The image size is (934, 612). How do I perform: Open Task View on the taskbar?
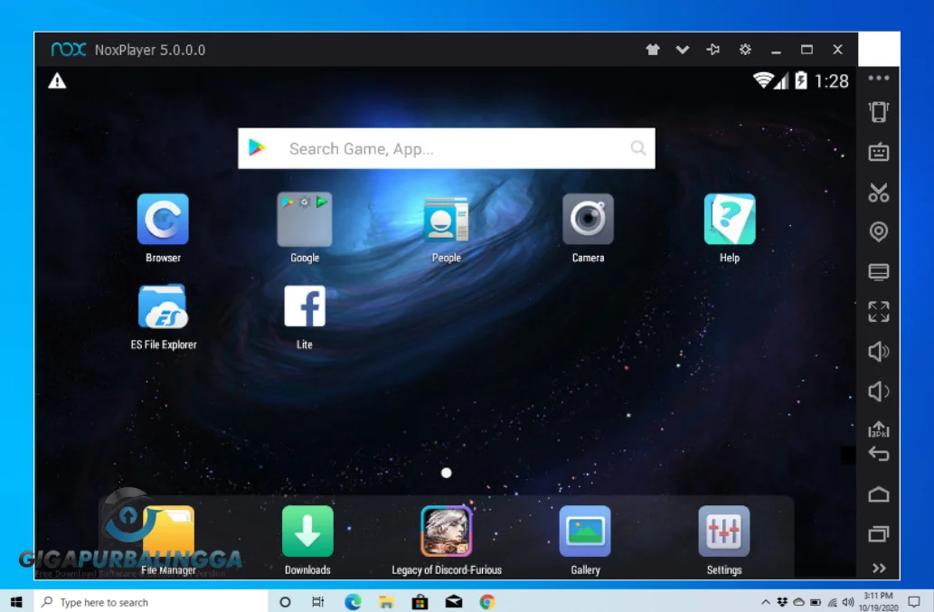tap(318, 602)
